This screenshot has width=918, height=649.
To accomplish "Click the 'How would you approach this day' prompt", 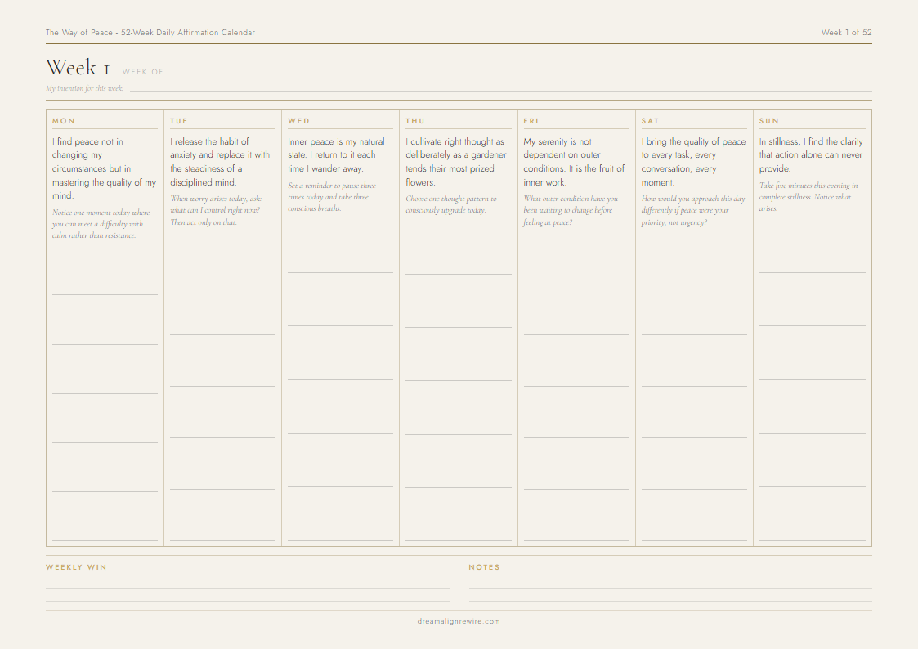I will (693, 210).
